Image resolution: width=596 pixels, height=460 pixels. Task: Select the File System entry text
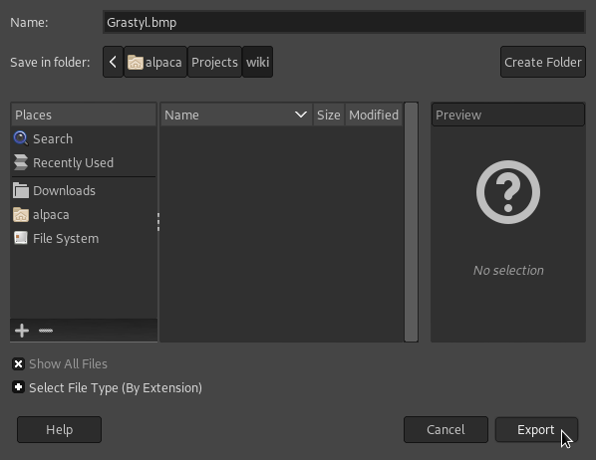pyautogui.click(x=66, y=238)
